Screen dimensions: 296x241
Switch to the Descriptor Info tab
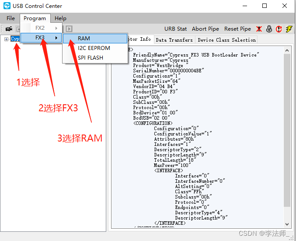(141, 39)
